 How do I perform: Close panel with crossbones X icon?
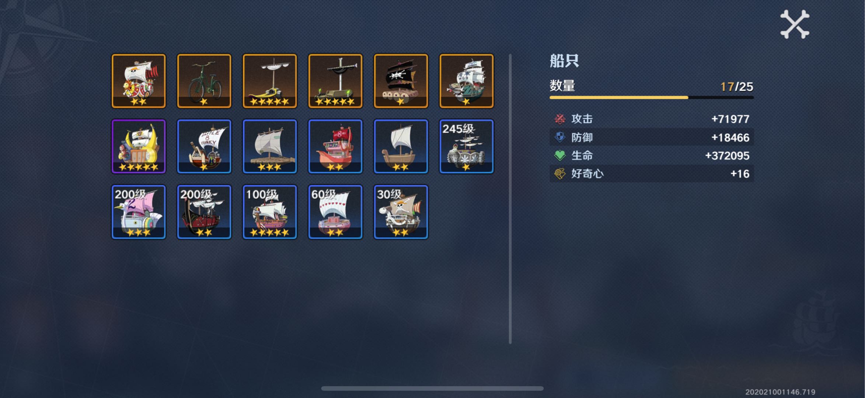coord(795,24)
